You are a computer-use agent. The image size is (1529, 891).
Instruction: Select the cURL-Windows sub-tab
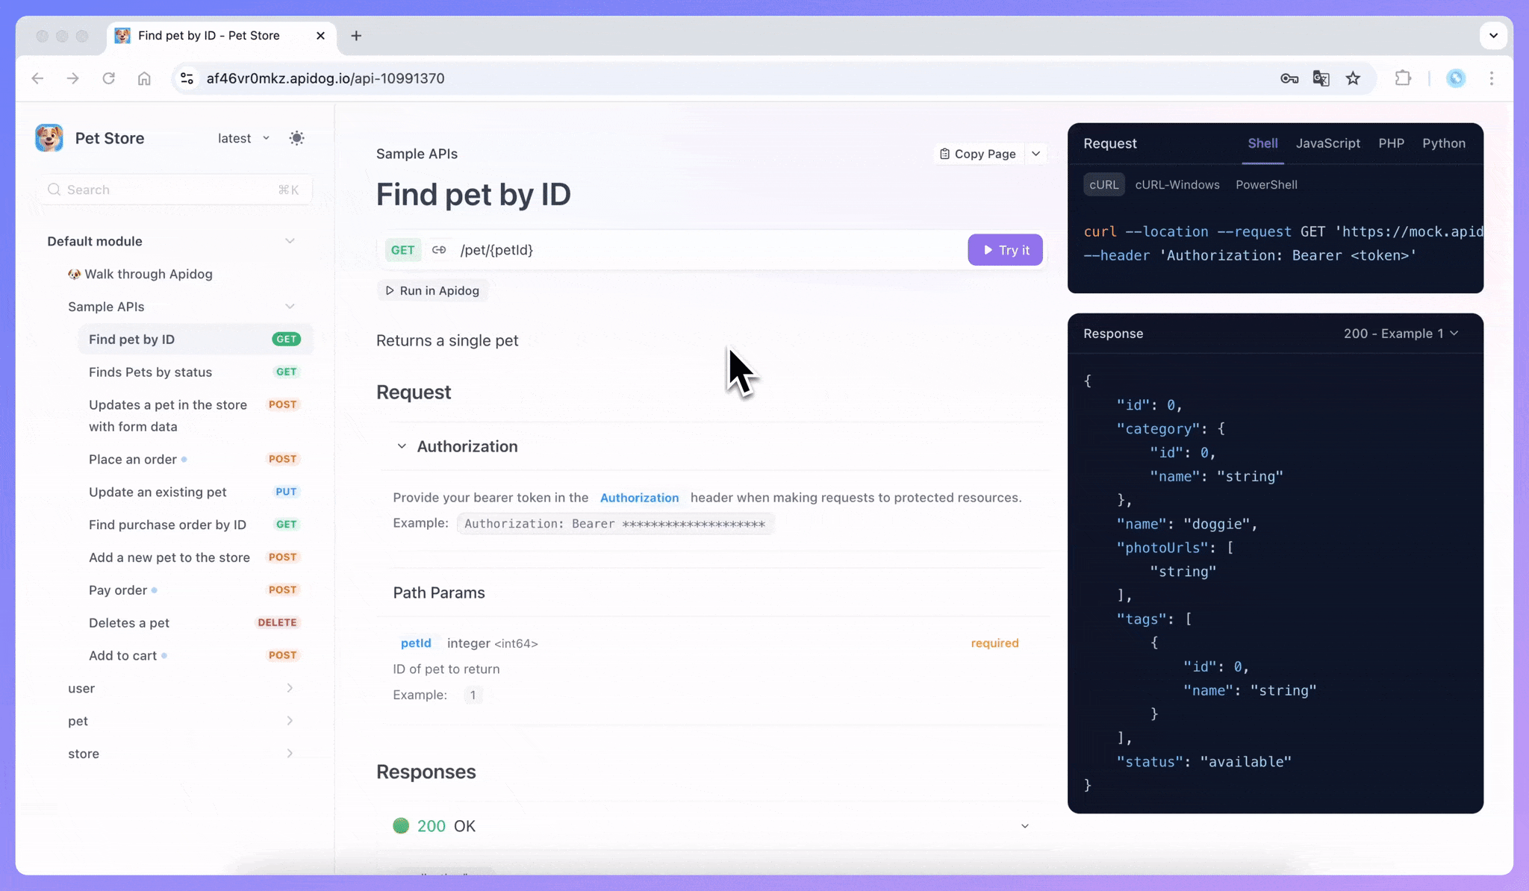pos(1177,185)
